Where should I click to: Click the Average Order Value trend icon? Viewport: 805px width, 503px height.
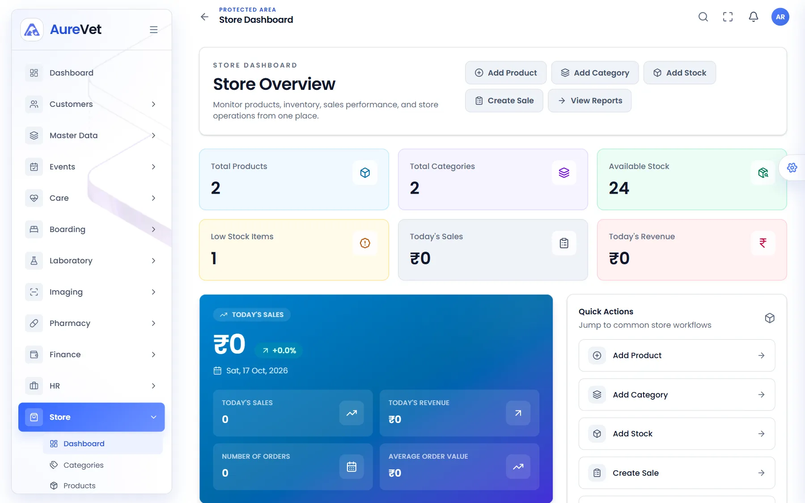[x=518, y=467]
